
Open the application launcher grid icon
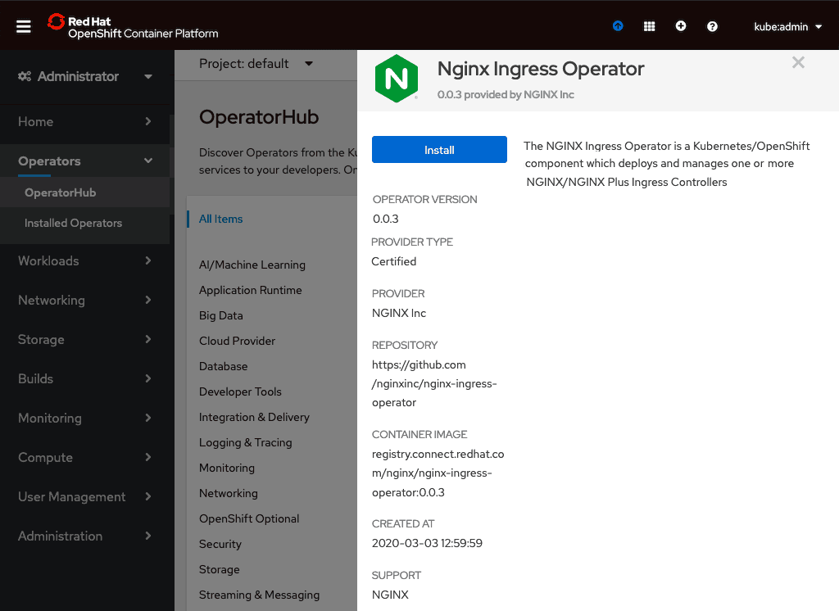click(649, 26)
